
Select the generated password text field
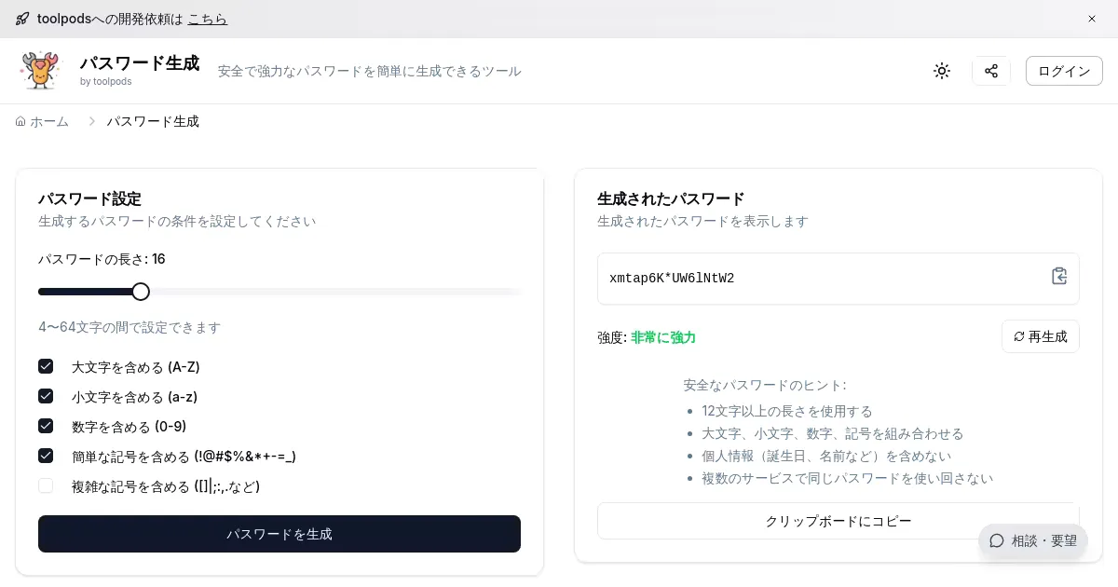pyautogui.click(x=820, y=279)
